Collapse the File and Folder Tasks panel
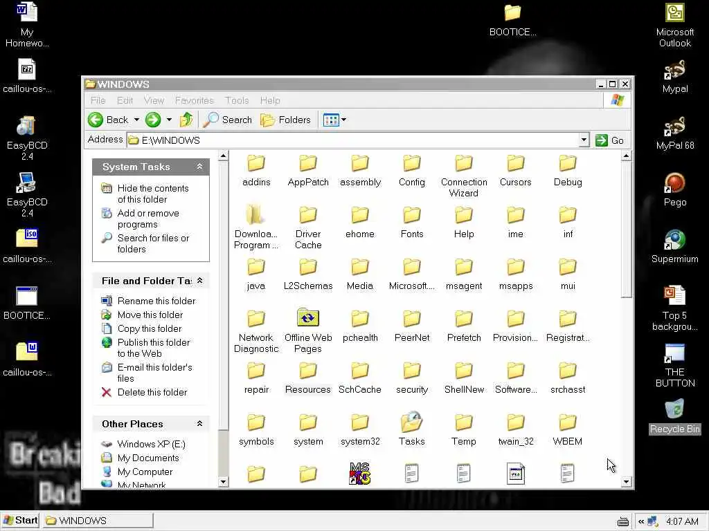Viewport: 709px width, 531px height. tap(199, 281)
